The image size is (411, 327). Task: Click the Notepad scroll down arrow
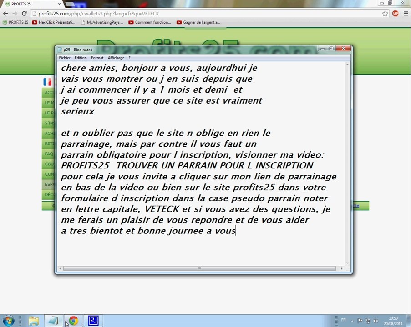(347, 263)
